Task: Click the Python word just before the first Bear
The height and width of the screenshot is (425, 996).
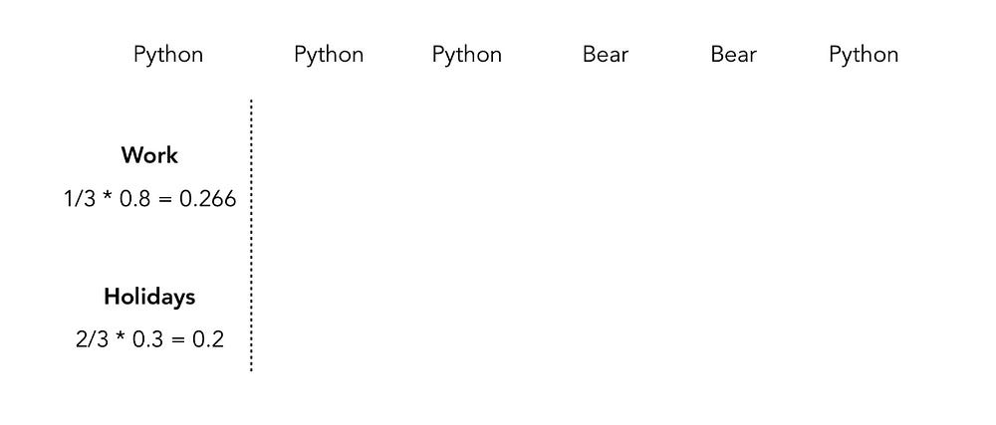Action: [x=467, y=55]
